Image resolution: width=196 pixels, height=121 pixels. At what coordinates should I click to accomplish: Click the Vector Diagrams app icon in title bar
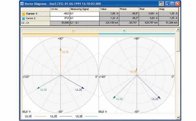pos(22,4)
